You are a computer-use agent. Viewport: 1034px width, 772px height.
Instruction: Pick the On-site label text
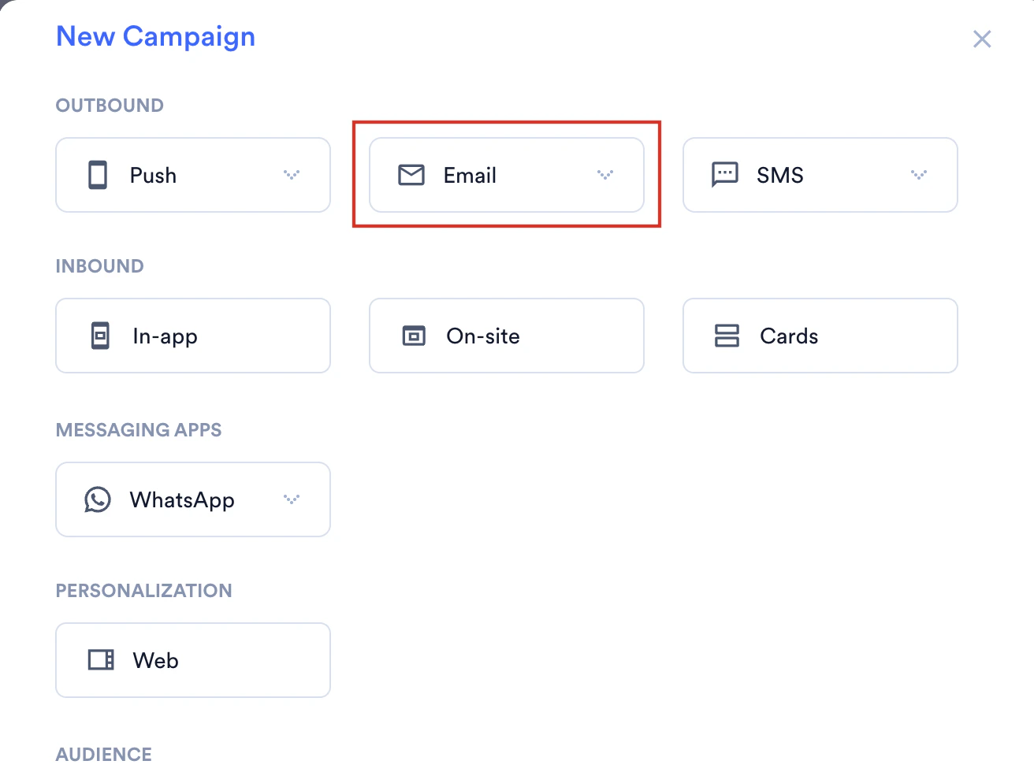483,336
